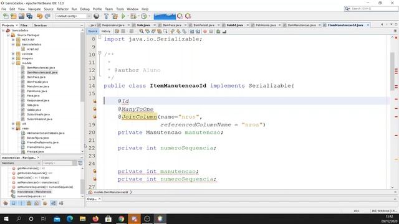Collapse the bancodados project node

(3, 30)
